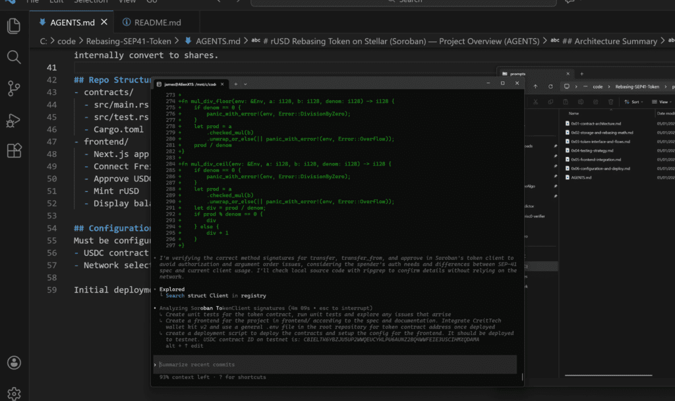This screenshot has width=675, height=401.
Task: Click the Explorer files icon
Action: (x=14, y=25)
